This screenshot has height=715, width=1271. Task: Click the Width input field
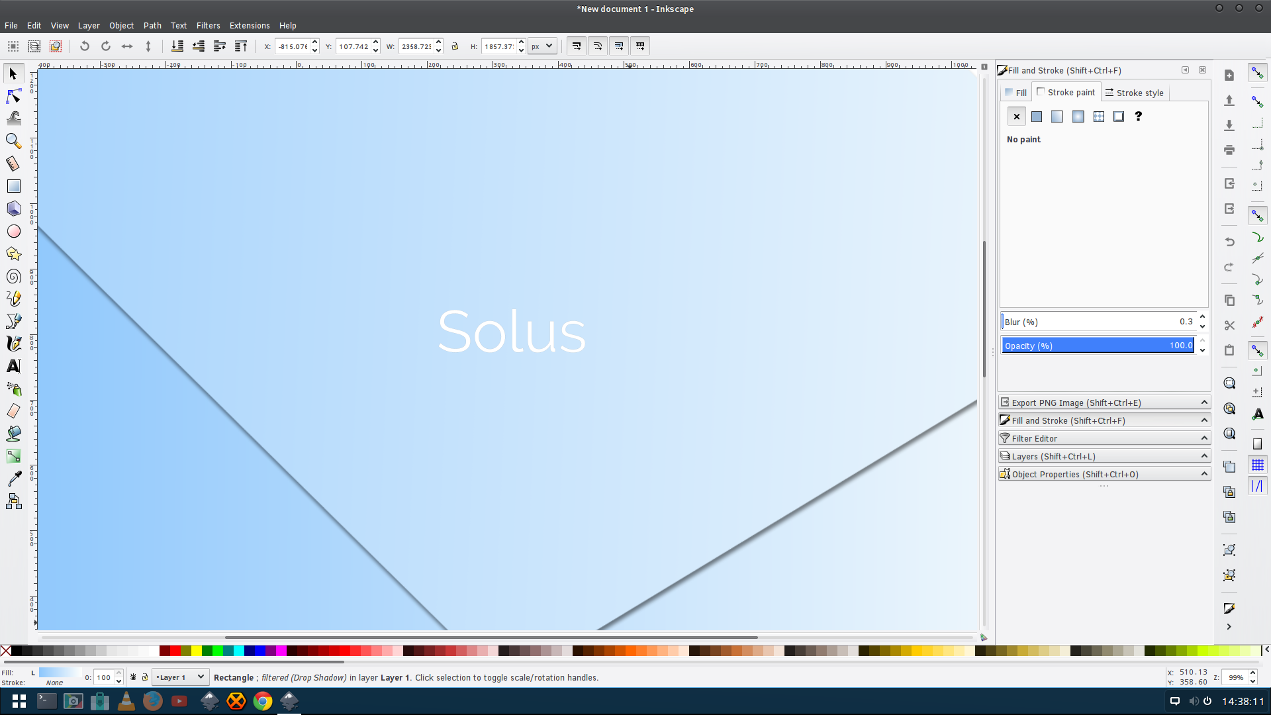coord(416,46)
